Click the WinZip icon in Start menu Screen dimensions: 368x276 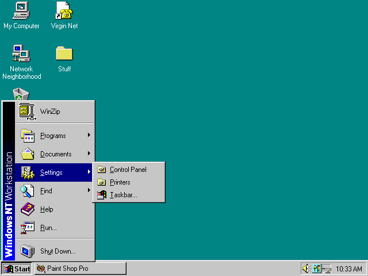pos(27,112)
